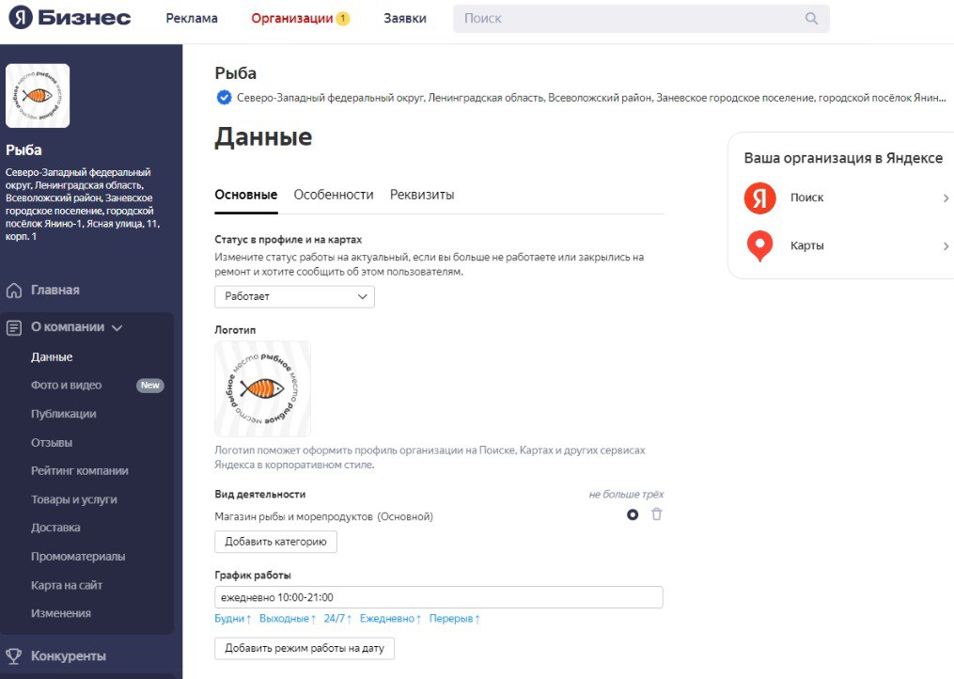Open Изменения in sidebar

point(61,613)
